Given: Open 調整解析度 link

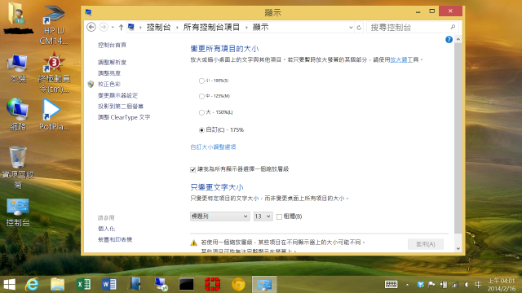Looking at the screenshot, I should pos(113,62).
